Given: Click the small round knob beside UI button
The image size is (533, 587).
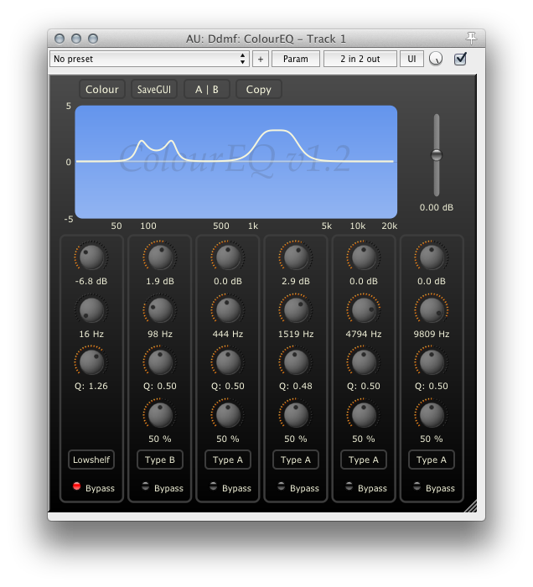Looking at the screenshot, I should coord(436,59).
